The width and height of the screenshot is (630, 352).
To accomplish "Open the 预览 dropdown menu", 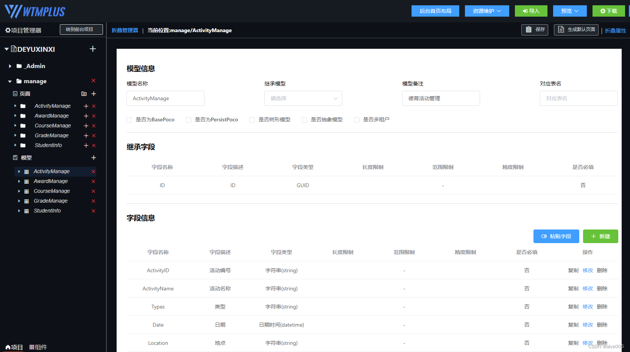I will click(x=570, y=11).
